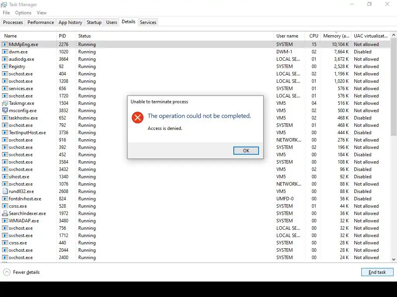Sort by the CPU column header
This screenshot has width=397, height=297.
tap(313, 36)
